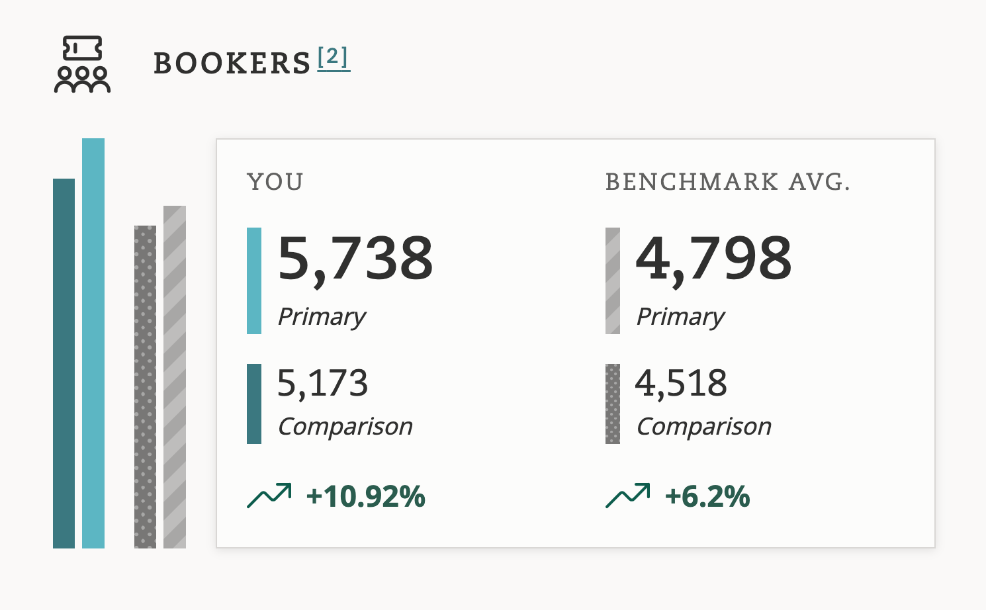Click the BENCHMARK AVG. column heading
This screenshot has width=986, height=610.
coord(727,182)
